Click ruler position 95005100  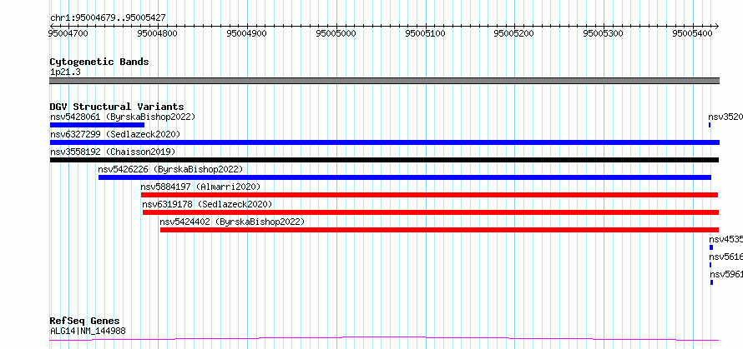426,33
